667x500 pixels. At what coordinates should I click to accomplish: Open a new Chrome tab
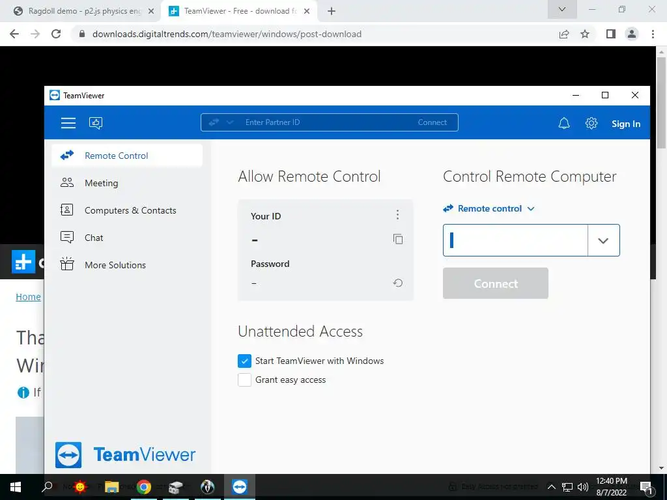pos(332,12)
